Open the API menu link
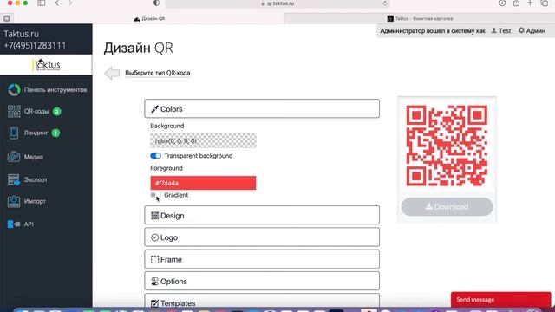The image size is (555, 312). point(29,224)
